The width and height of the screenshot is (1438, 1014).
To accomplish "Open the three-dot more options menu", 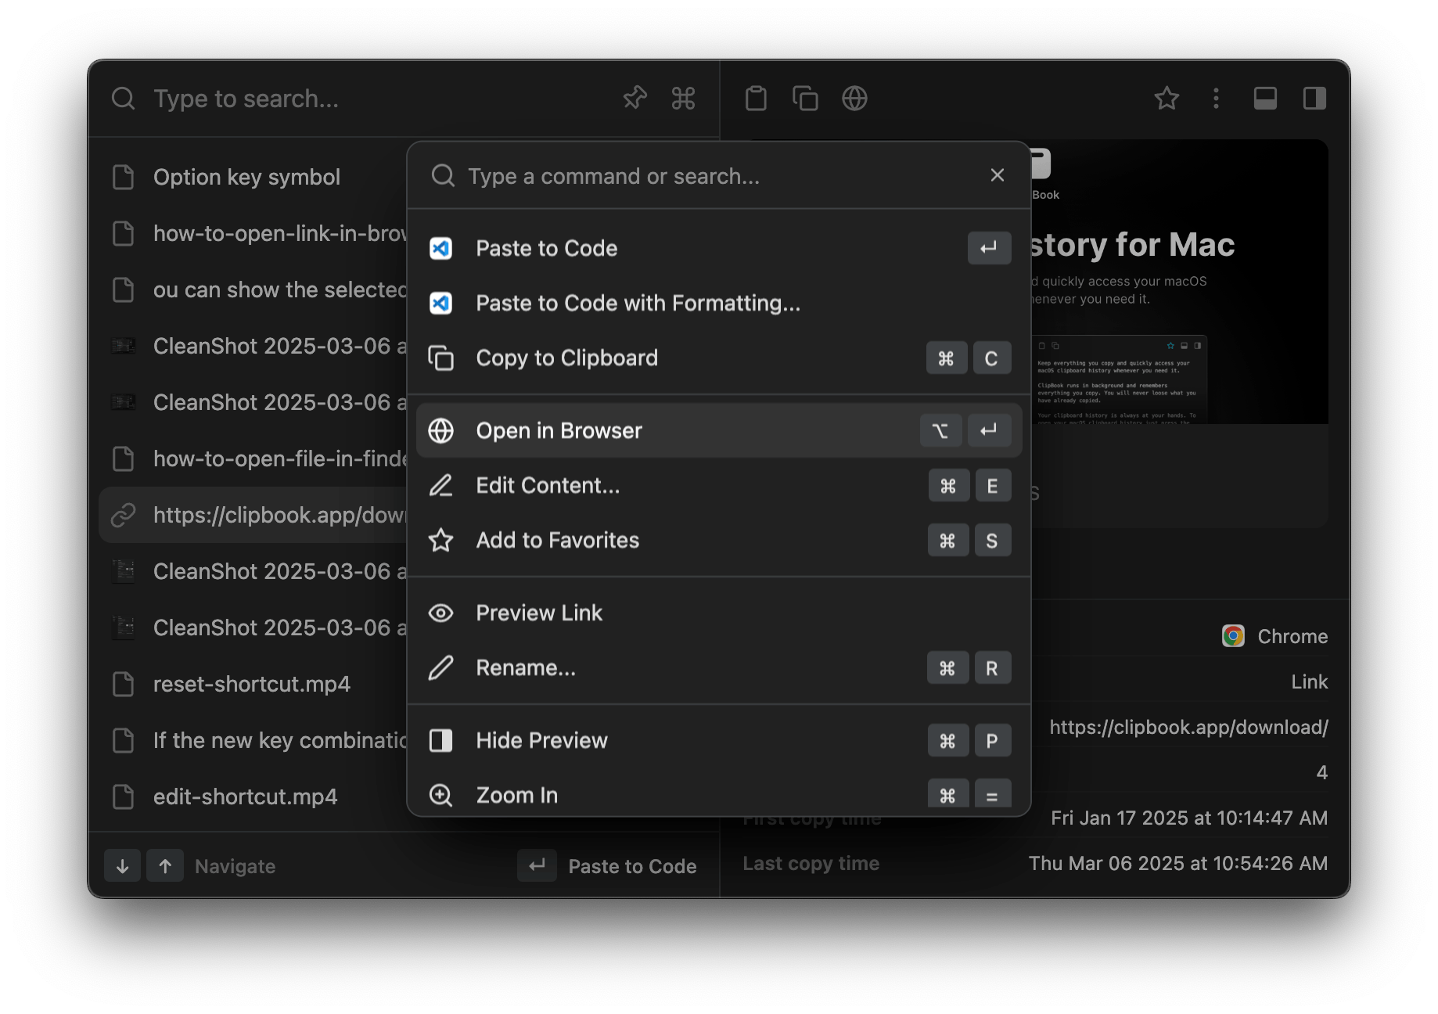I will tap(1216, 99).
